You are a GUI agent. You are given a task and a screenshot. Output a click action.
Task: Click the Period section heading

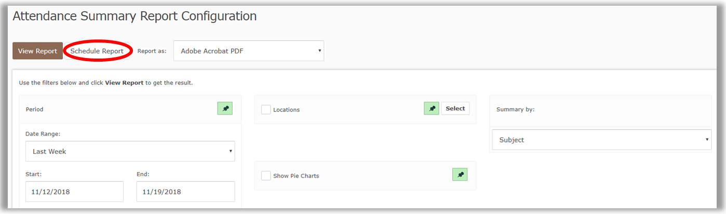pos(35,109)
